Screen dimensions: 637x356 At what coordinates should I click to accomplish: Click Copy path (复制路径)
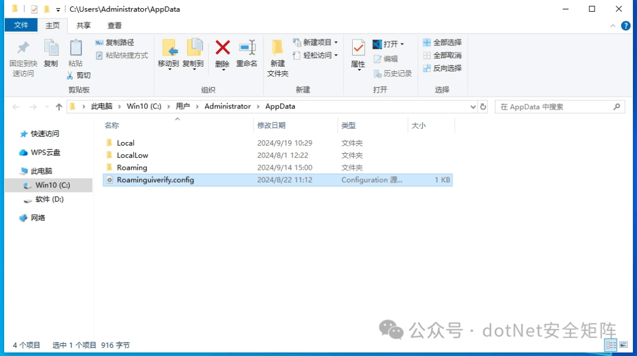pos(114,42)
